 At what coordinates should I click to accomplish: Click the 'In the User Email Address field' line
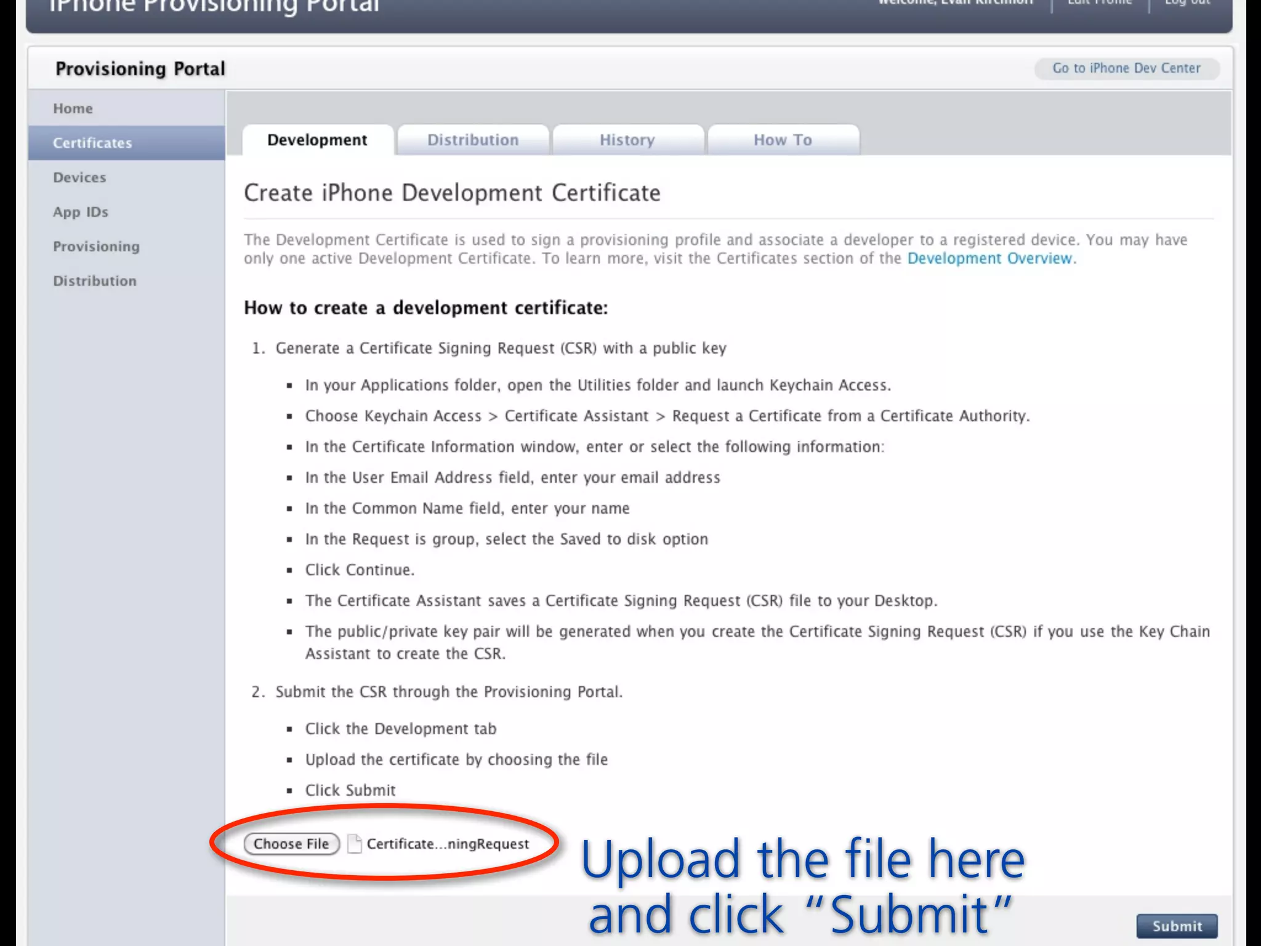tap(512, 477)
